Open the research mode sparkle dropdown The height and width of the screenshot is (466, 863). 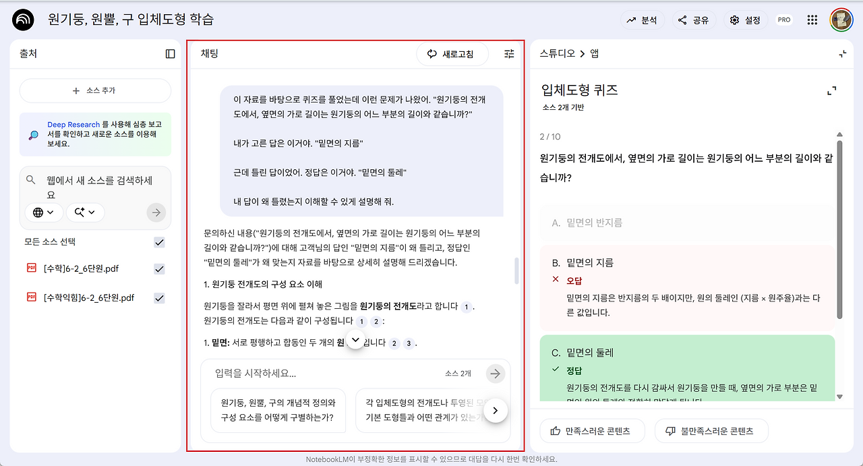tap(85, 212)
